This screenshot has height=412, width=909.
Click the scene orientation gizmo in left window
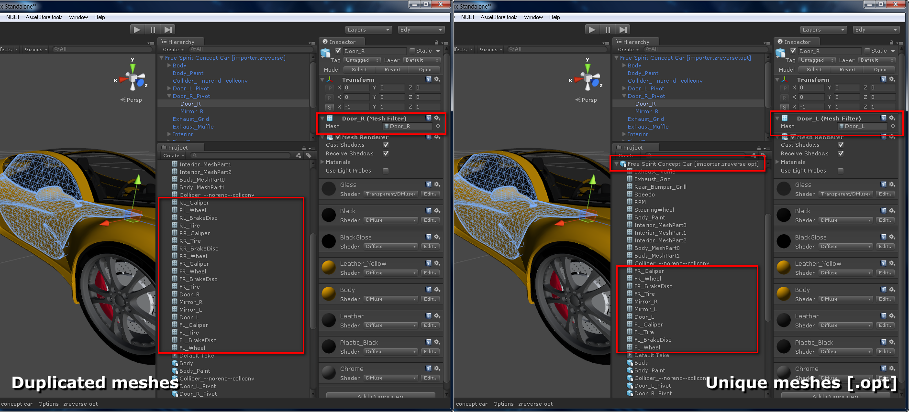(132, 78)
